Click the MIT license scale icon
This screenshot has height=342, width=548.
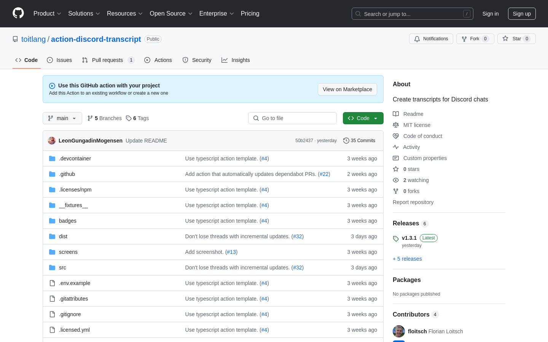396,125
